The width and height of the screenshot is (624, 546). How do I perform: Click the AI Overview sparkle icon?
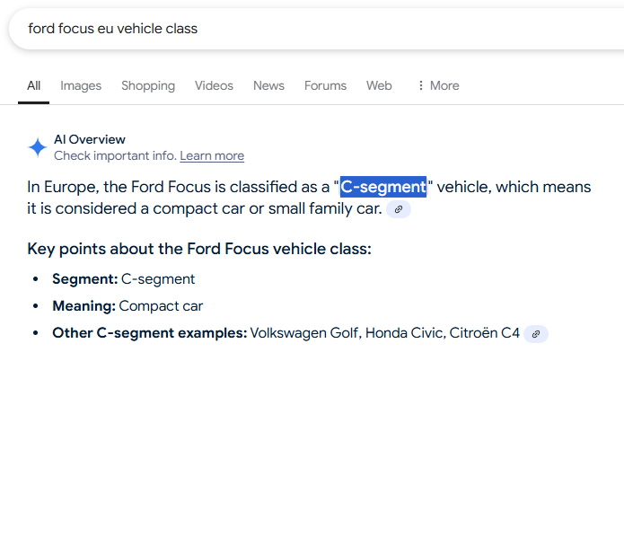(38, 147)
